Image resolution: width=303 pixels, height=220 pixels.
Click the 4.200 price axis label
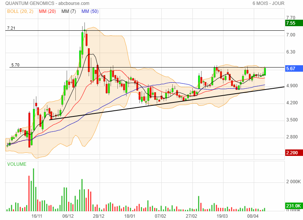(x=292, y=103)
